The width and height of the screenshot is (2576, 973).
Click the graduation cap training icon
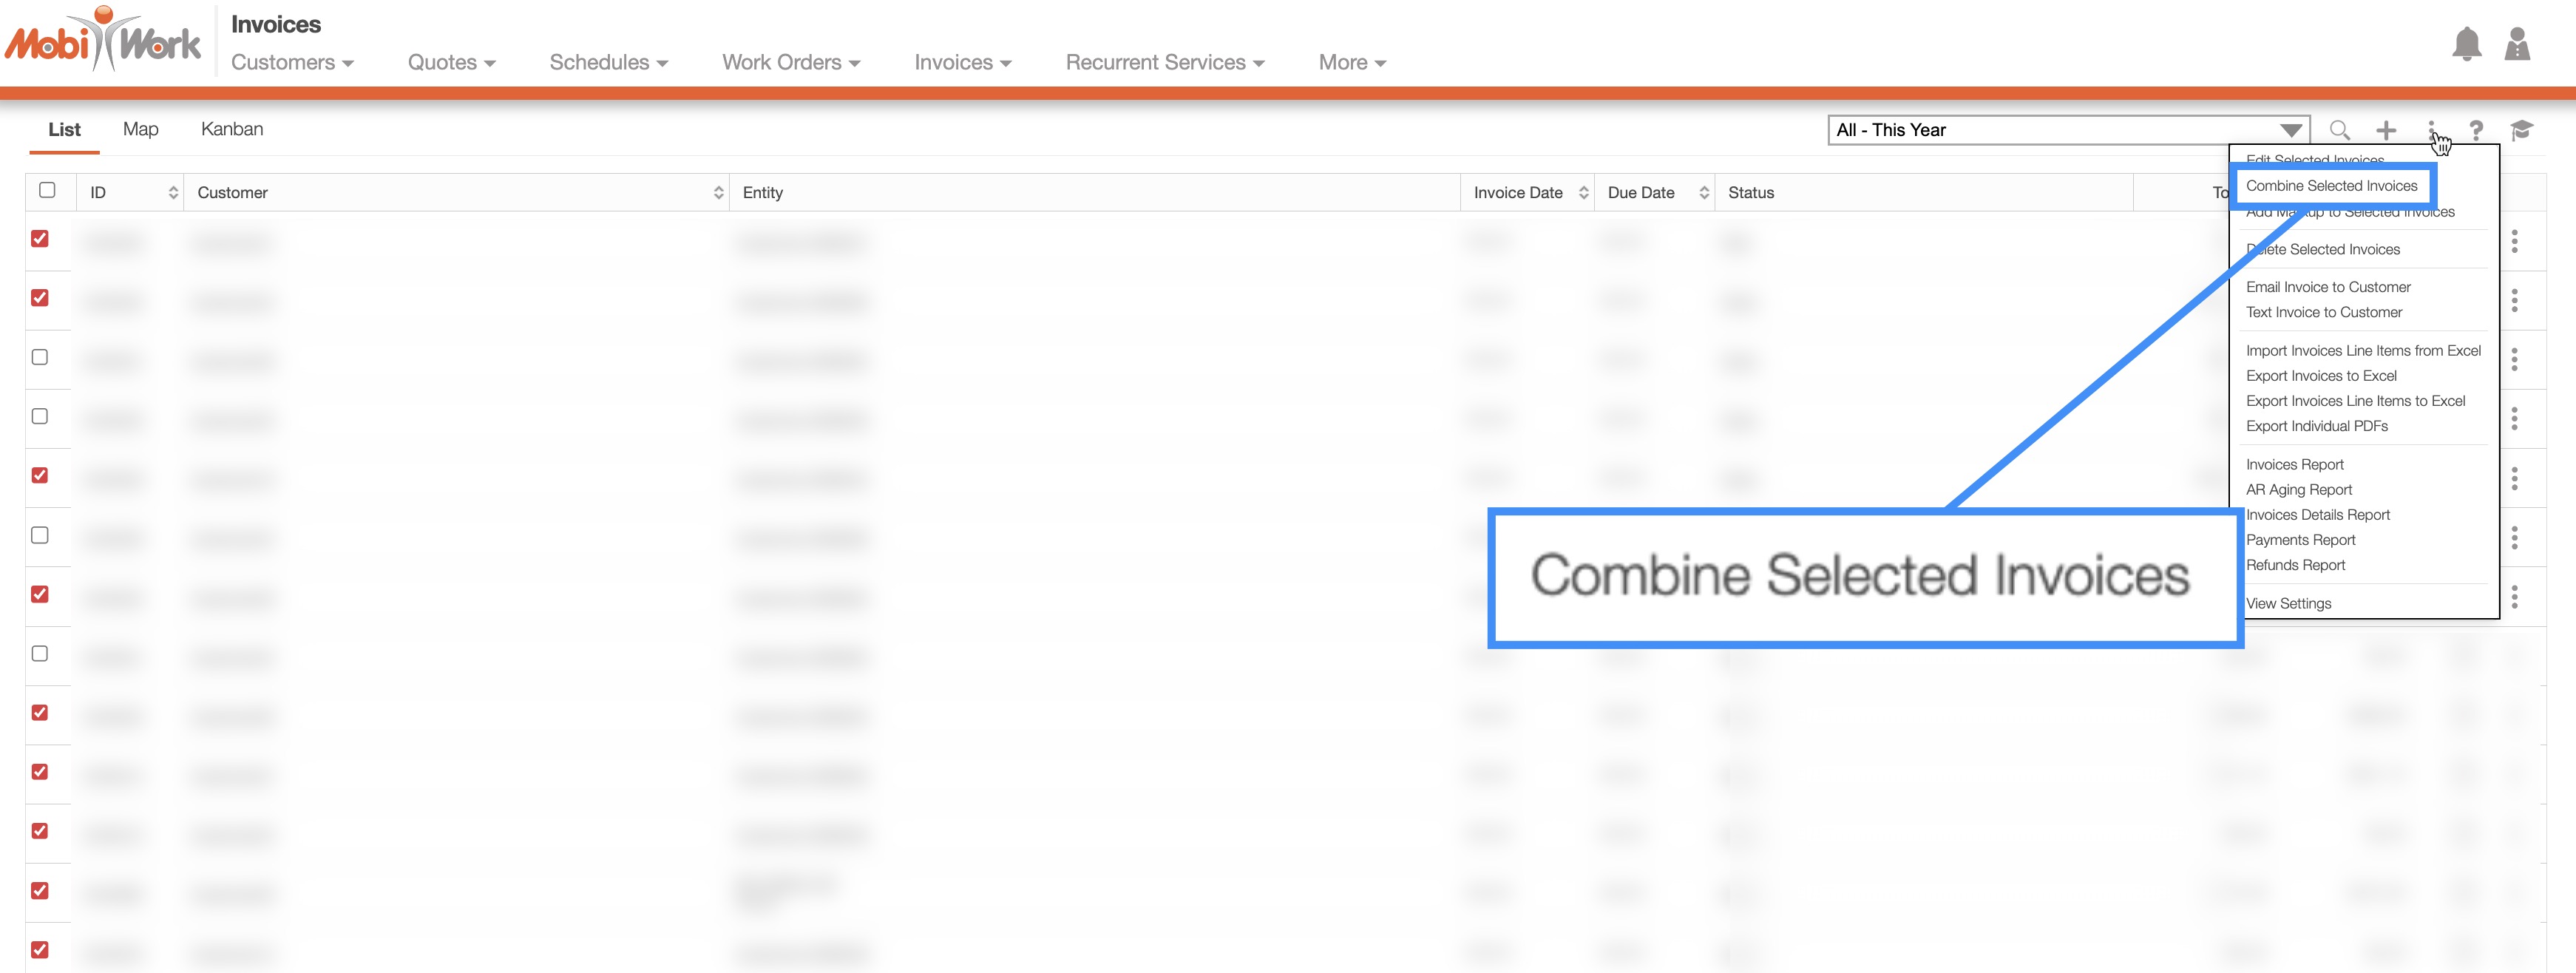[2521, 130]
